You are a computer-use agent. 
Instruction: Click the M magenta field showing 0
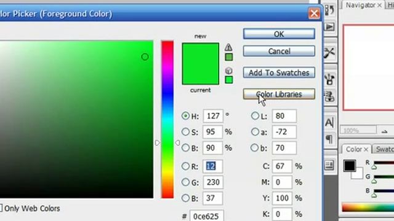(282, 182)
